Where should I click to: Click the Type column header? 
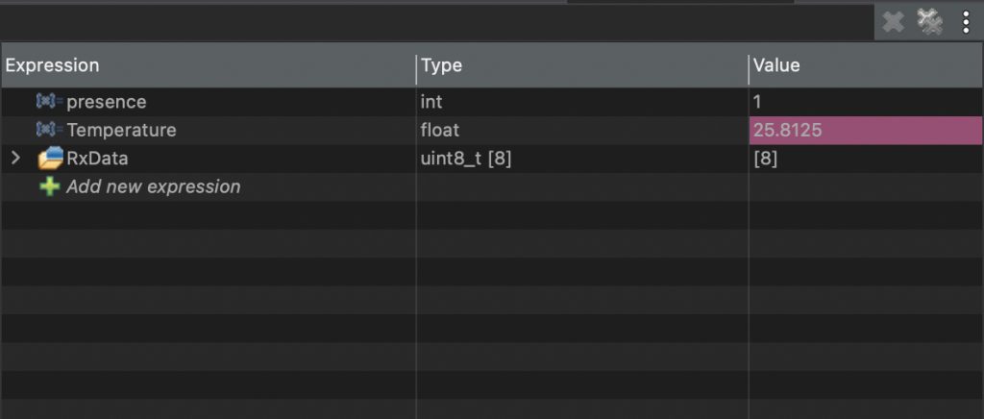[x=441, y=65]
